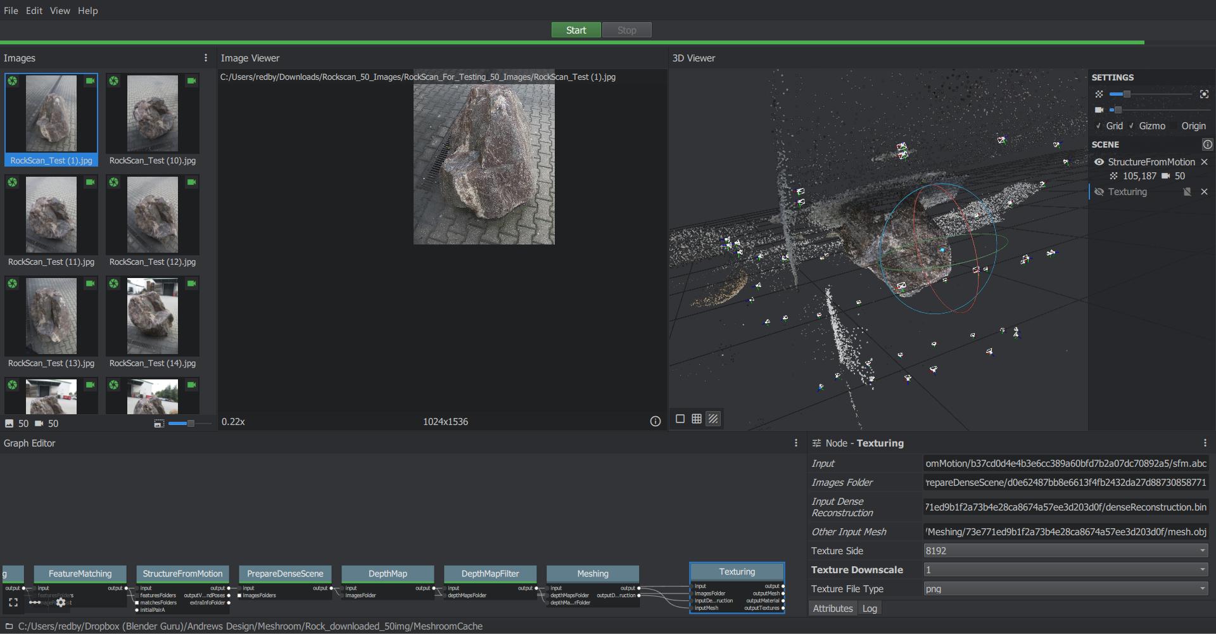Switch to the Attributes tab
This screenshot has width=1216, height=634.
click(x=833, y=609)
